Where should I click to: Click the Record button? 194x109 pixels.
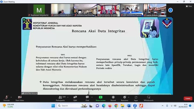point(113,98)
